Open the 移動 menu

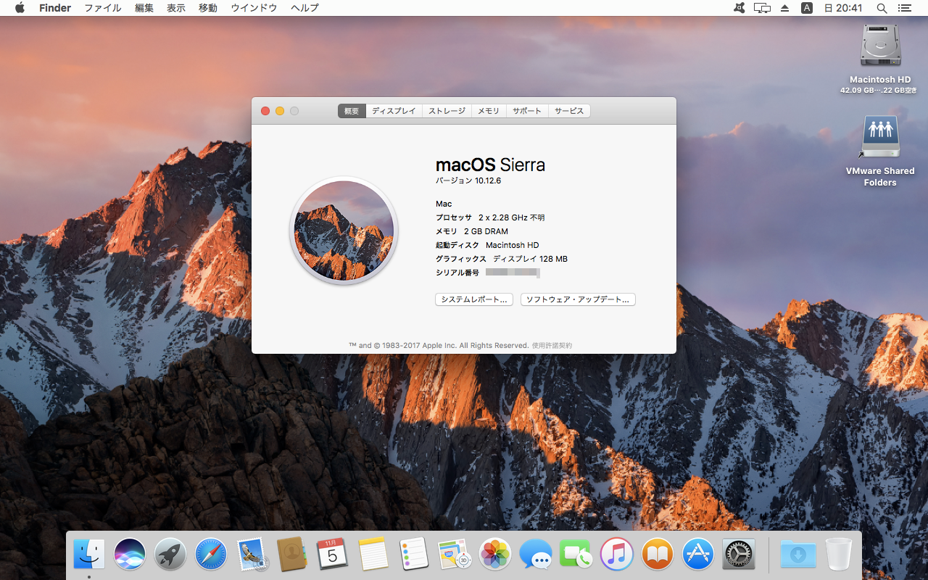click(x=208, y=8)
